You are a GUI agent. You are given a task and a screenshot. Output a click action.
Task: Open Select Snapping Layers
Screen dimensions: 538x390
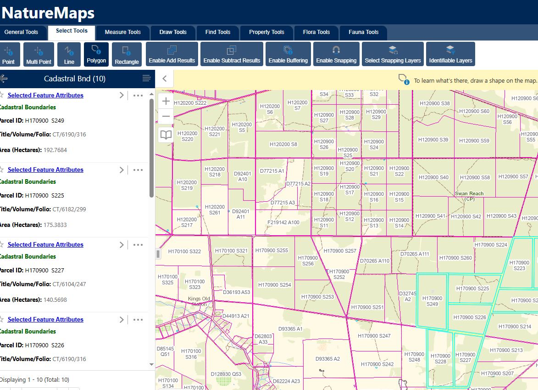[393, 54]
